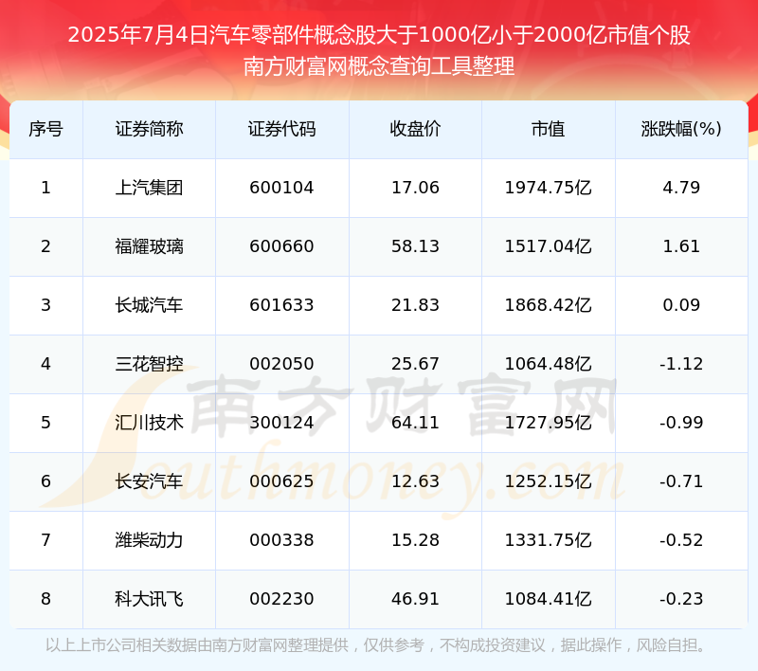The image size is (758, 671).
Task: Click closing price 12.63
Action: pos(415,481)
